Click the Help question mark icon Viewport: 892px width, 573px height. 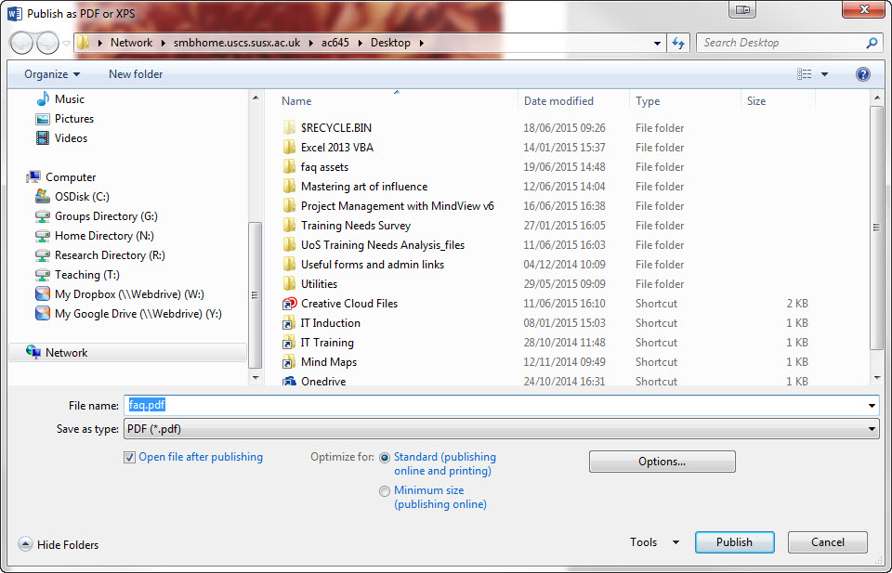tap(862, 73)
